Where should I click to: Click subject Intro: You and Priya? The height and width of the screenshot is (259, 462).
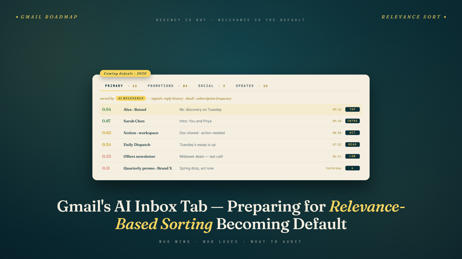[195, 121]
